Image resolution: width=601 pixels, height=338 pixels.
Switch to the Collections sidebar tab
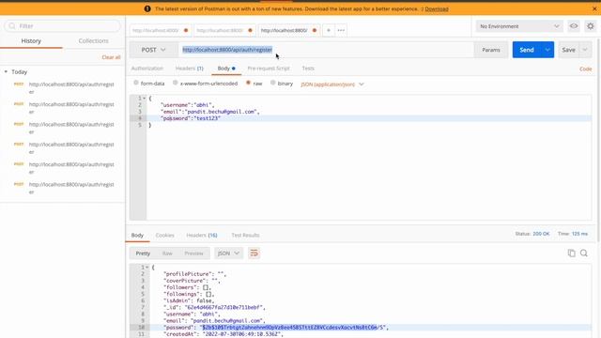tap(94, 41)
